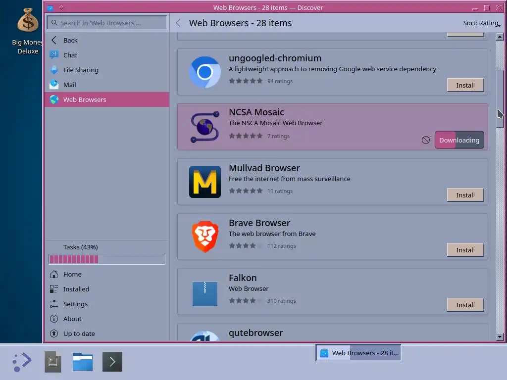Viewport: 507px width, 380px height.
Task: Click the Brave Browser lion icon
Action: [204, 237]
